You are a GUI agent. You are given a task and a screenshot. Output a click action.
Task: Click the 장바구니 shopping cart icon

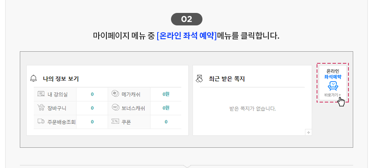click(41, 108)
